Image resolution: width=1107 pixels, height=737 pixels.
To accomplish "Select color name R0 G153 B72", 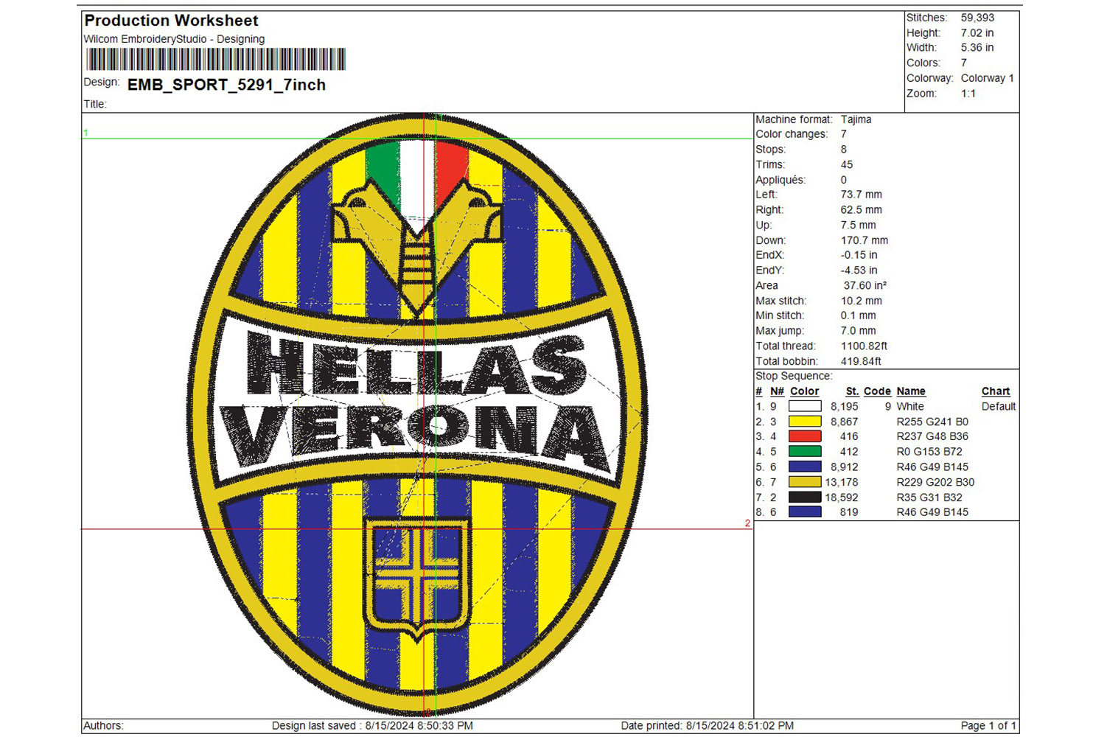I will coord(929,452).
